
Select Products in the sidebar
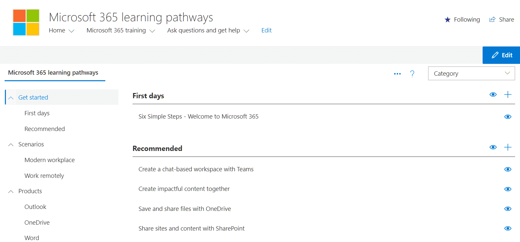coord(30,191)
